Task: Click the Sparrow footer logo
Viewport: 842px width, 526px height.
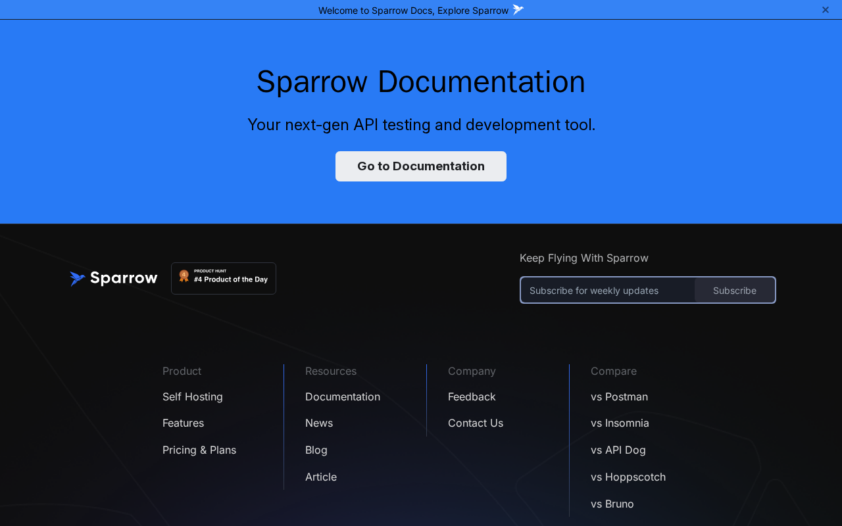Action: point(114,279)
